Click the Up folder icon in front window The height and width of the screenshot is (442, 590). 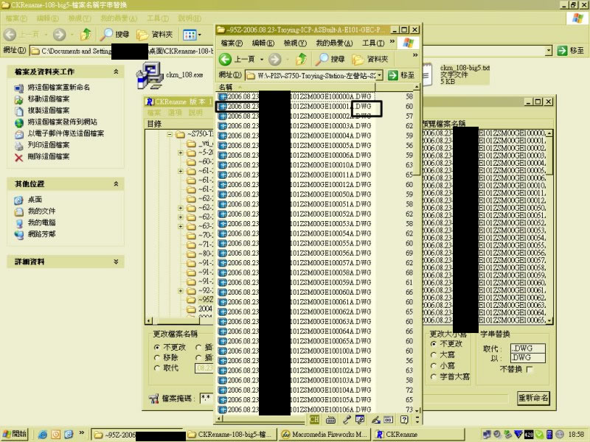(x=301, y=59)
